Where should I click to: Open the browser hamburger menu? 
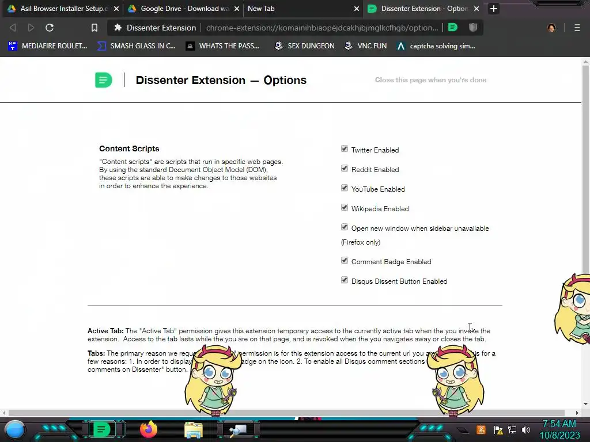click(577, 28)
